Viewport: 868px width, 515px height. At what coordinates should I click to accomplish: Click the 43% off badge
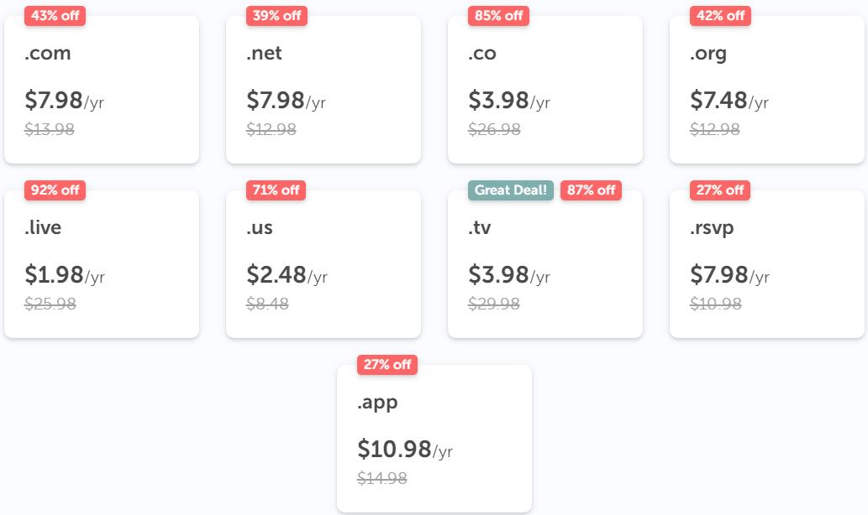coord(55,16)
